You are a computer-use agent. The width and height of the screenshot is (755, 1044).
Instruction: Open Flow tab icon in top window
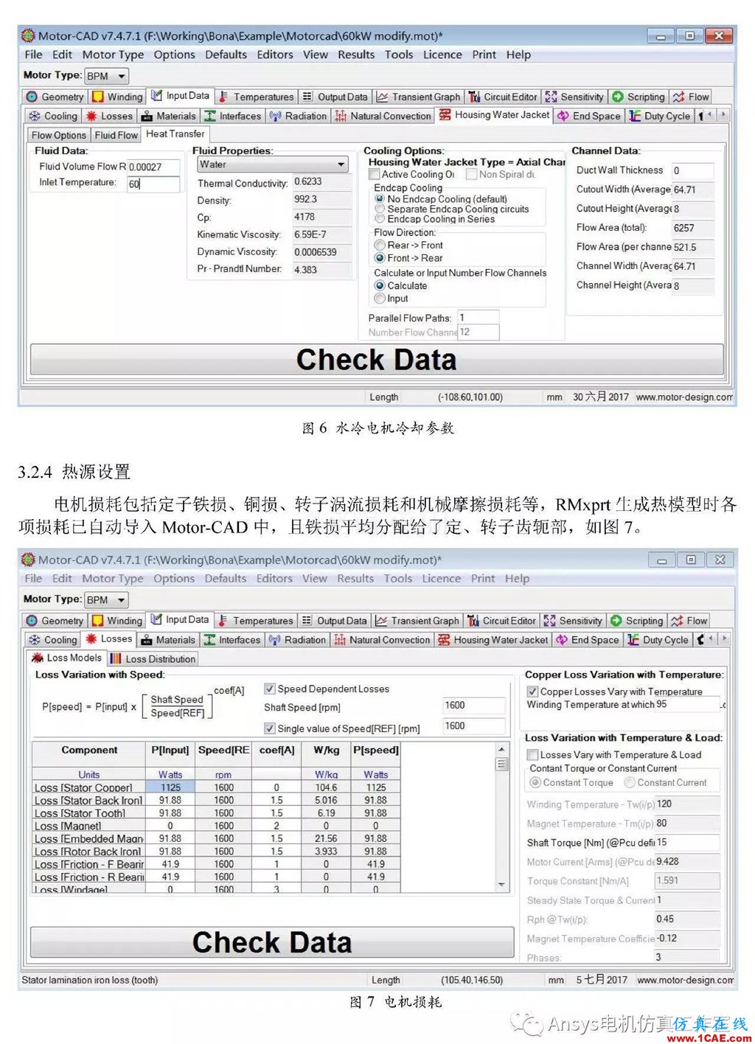point(678,97)
